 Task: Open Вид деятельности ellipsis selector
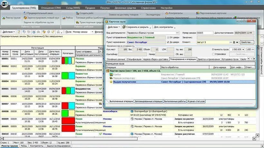click(x=177, y=33)
